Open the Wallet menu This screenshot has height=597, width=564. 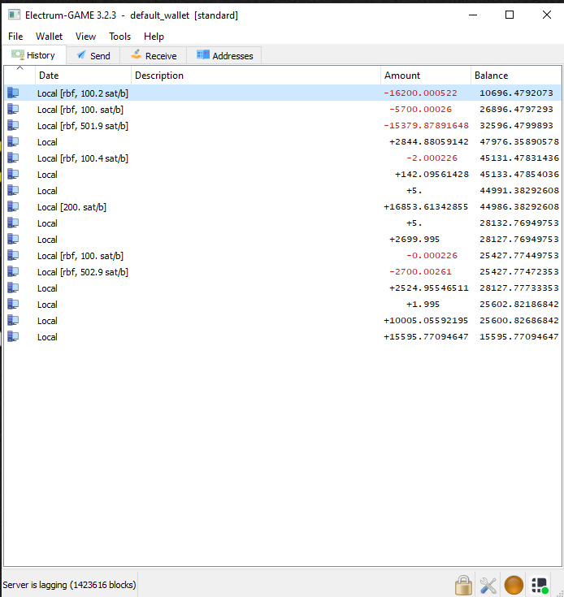pos(49,37)
